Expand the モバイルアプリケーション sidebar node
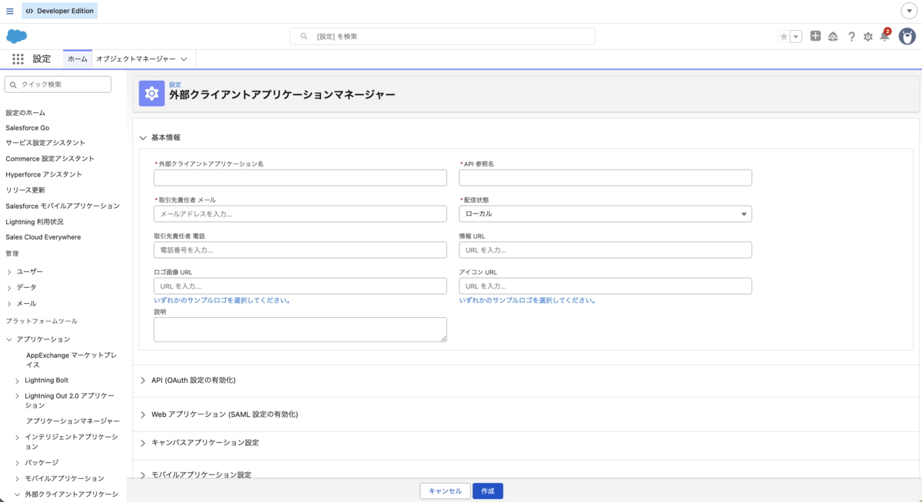 [x=18, y=478]
